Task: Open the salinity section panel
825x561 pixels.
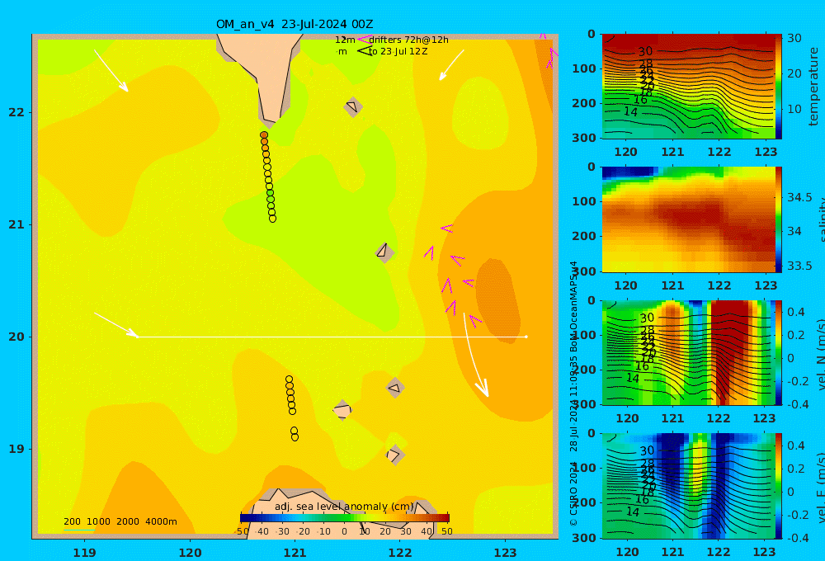Action: 689,219
